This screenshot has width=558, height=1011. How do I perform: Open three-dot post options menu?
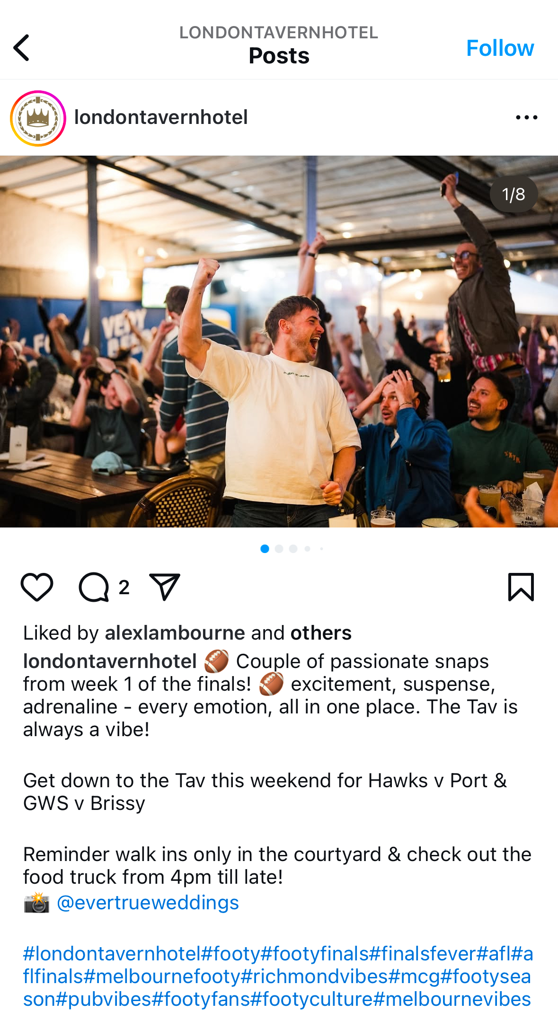pos(527,117)
